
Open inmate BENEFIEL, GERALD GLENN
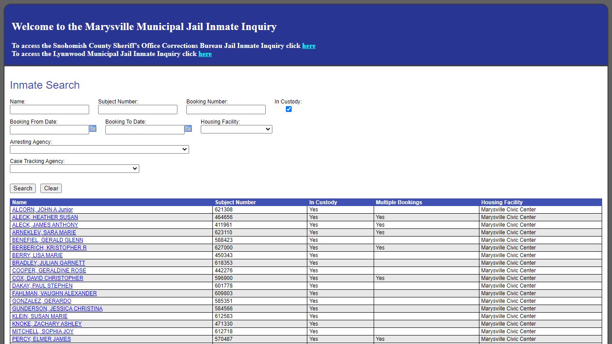click(47, 240)
